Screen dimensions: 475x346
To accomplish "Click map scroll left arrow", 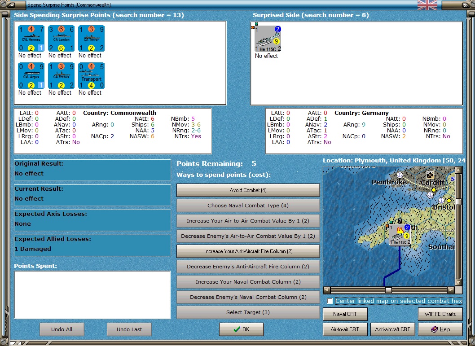I will coord(326,290).
